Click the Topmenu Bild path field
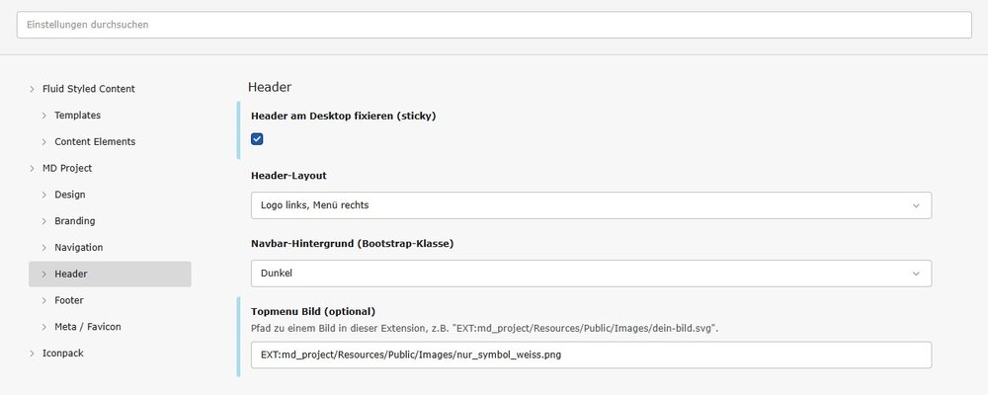 pyautogui.click(x=590, y=355)
